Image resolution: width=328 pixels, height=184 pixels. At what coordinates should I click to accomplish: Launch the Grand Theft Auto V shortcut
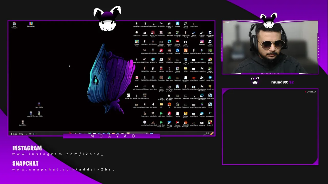click(x=178, y=34)
